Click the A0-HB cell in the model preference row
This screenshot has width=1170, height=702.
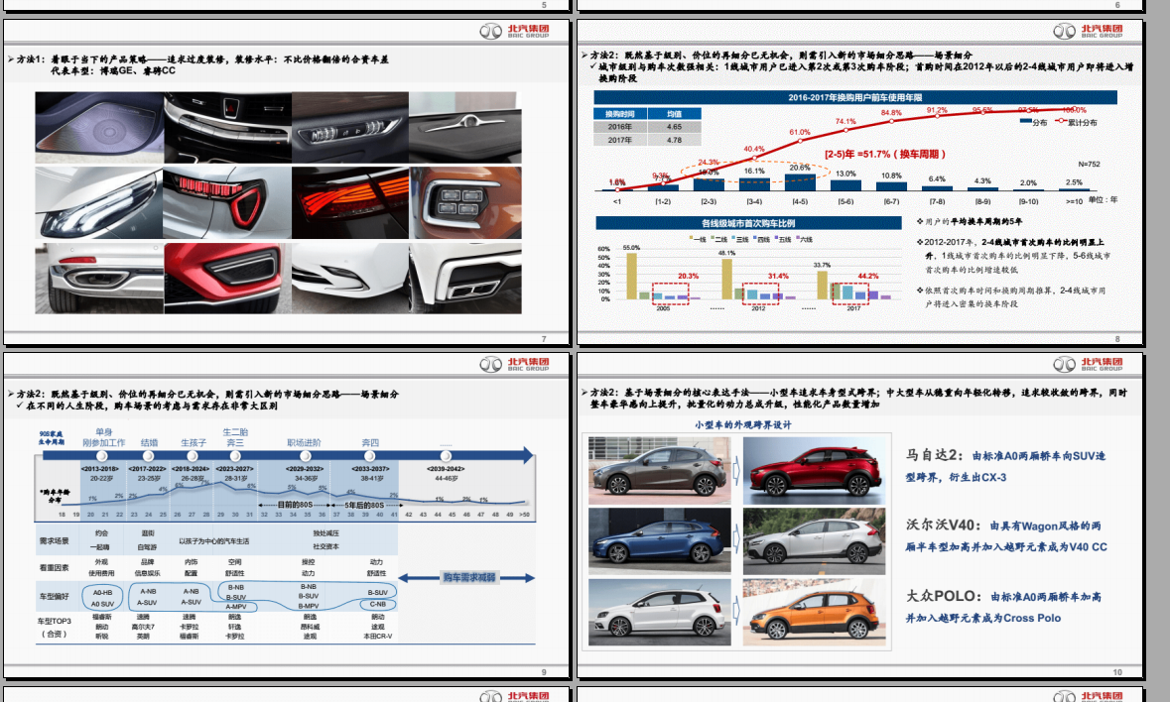tap(102, 593)
